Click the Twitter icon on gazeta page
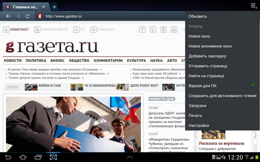Viewport: 260px width, 162px height. [x=153, y=29]
